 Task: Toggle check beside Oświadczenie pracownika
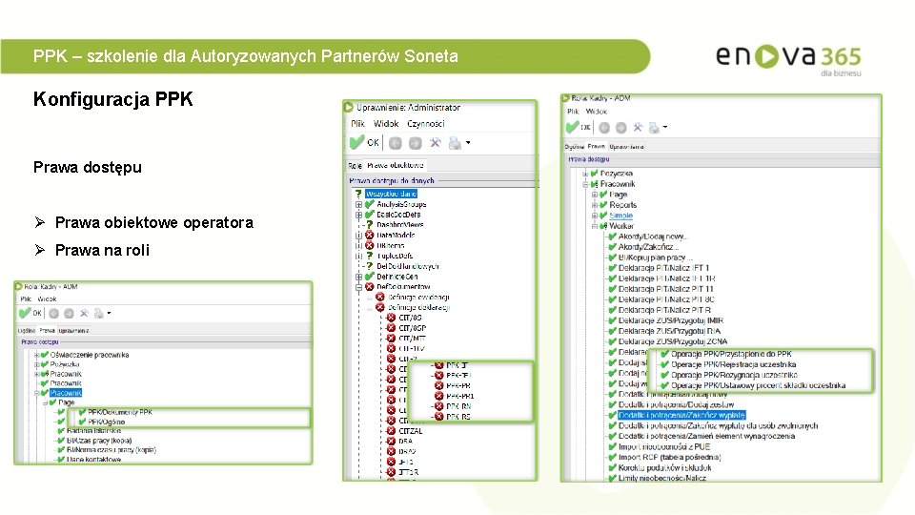coord(45,355)
